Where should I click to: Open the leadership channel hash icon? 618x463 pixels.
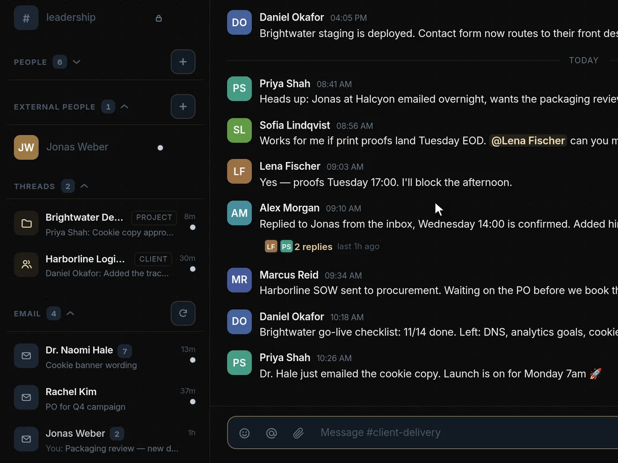(26, 17)
